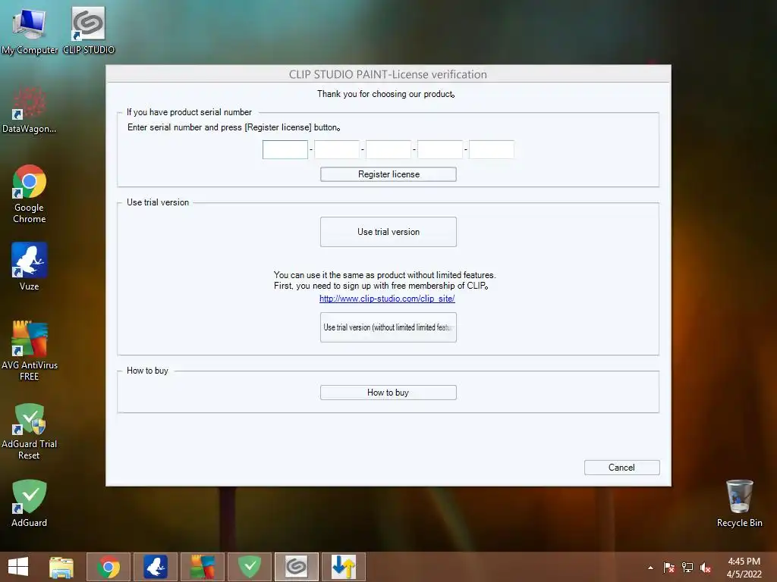Click third serial number field
777x582 pixels.
[x=388, y=149]
